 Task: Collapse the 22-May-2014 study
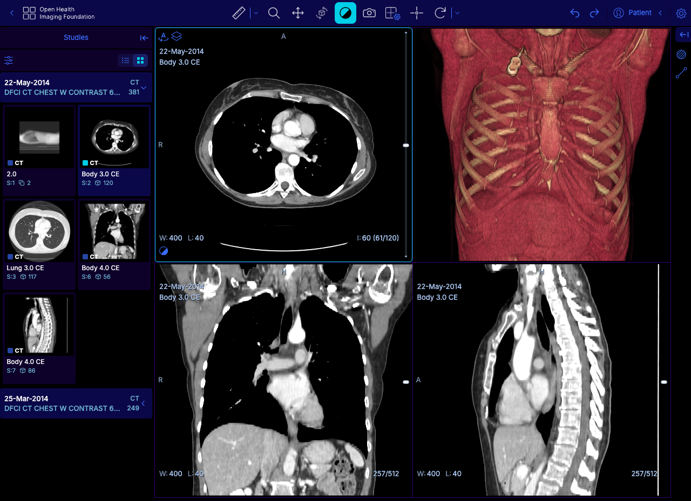(144, 87)
